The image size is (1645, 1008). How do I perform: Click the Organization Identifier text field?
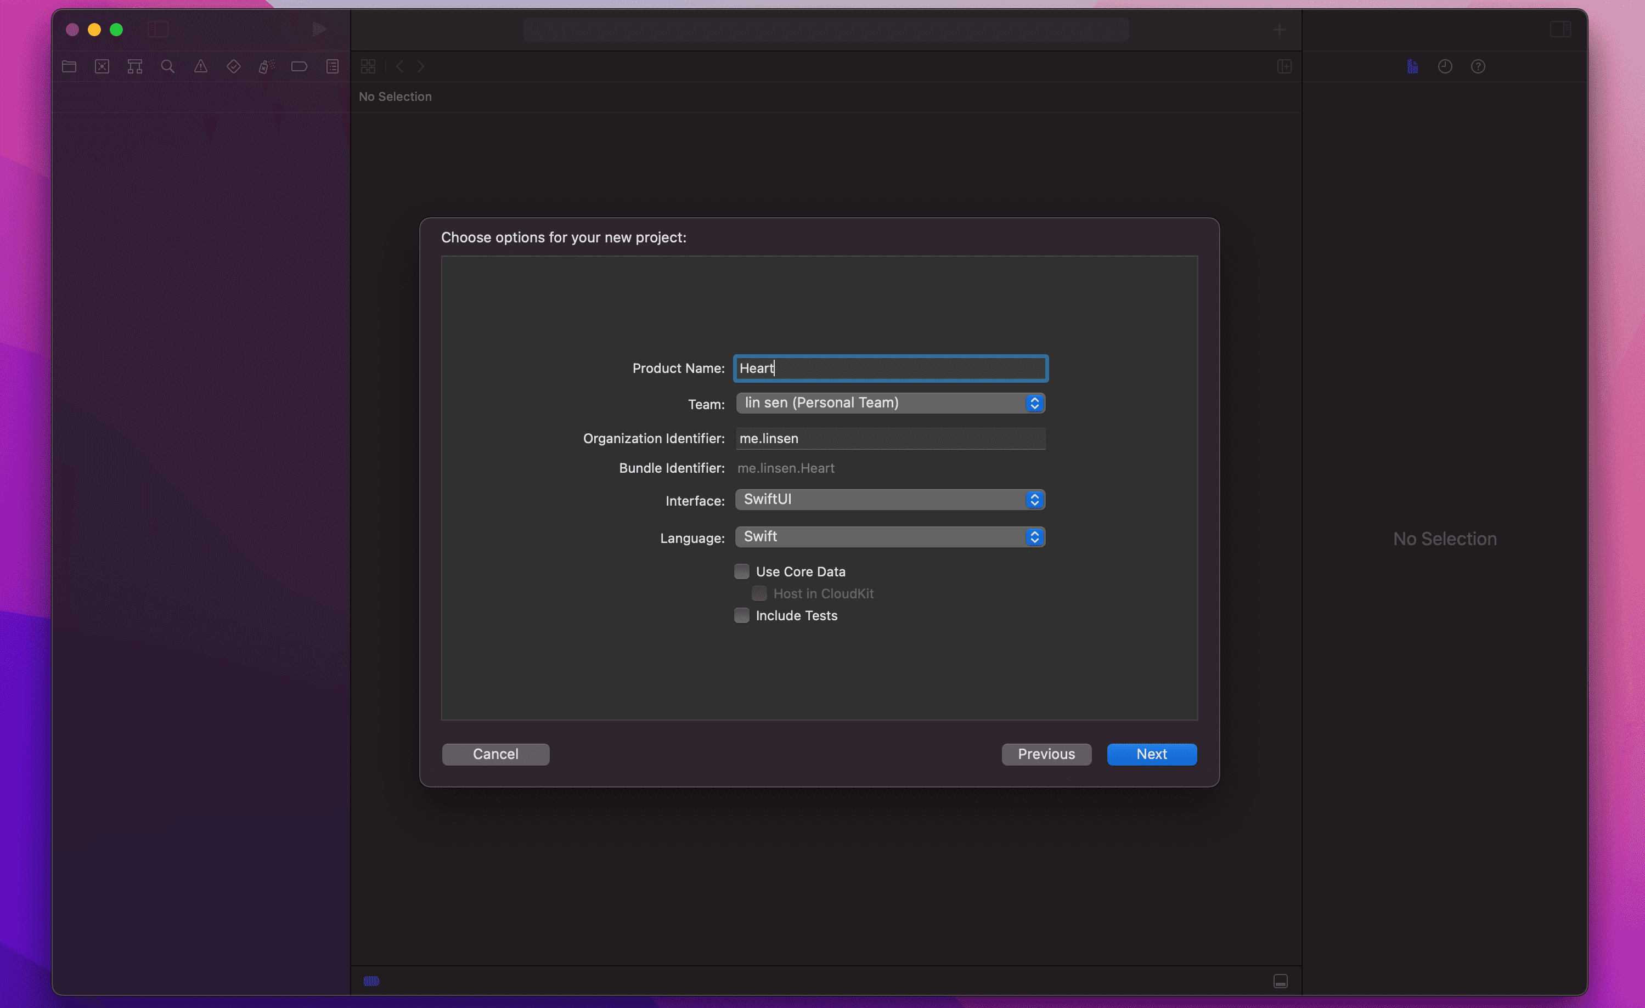[890, 438]
